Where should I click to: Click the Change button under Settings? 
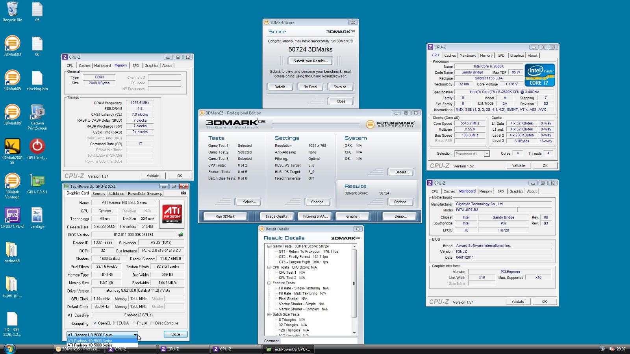pos(319,202)
